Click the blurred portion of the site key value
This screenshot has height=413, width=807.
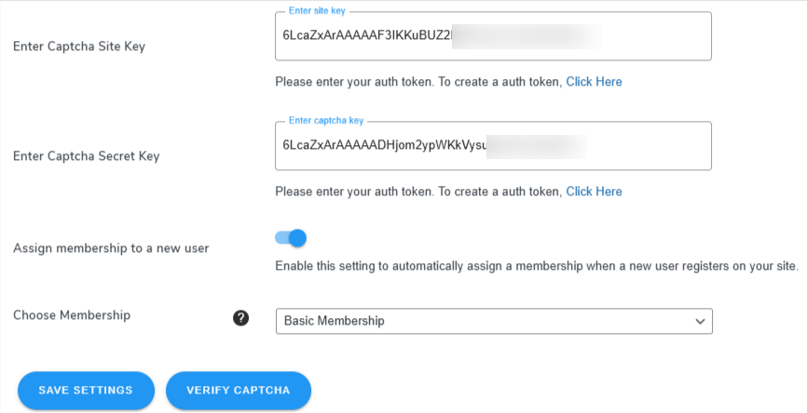(x=527, y=36)
